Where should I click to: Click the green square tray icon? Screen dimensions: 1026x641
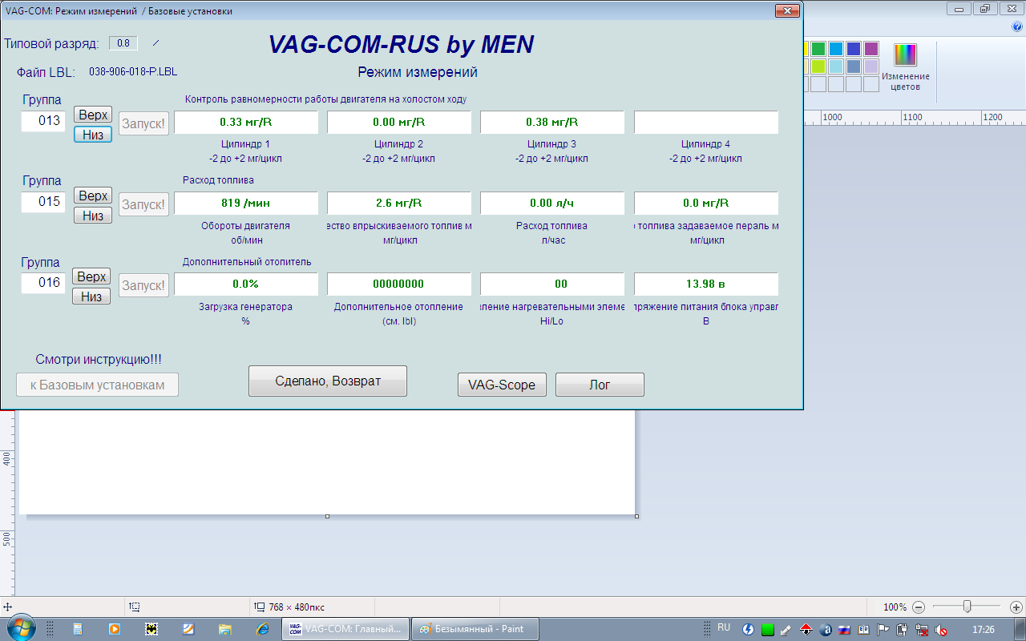(x=768, y=629)
